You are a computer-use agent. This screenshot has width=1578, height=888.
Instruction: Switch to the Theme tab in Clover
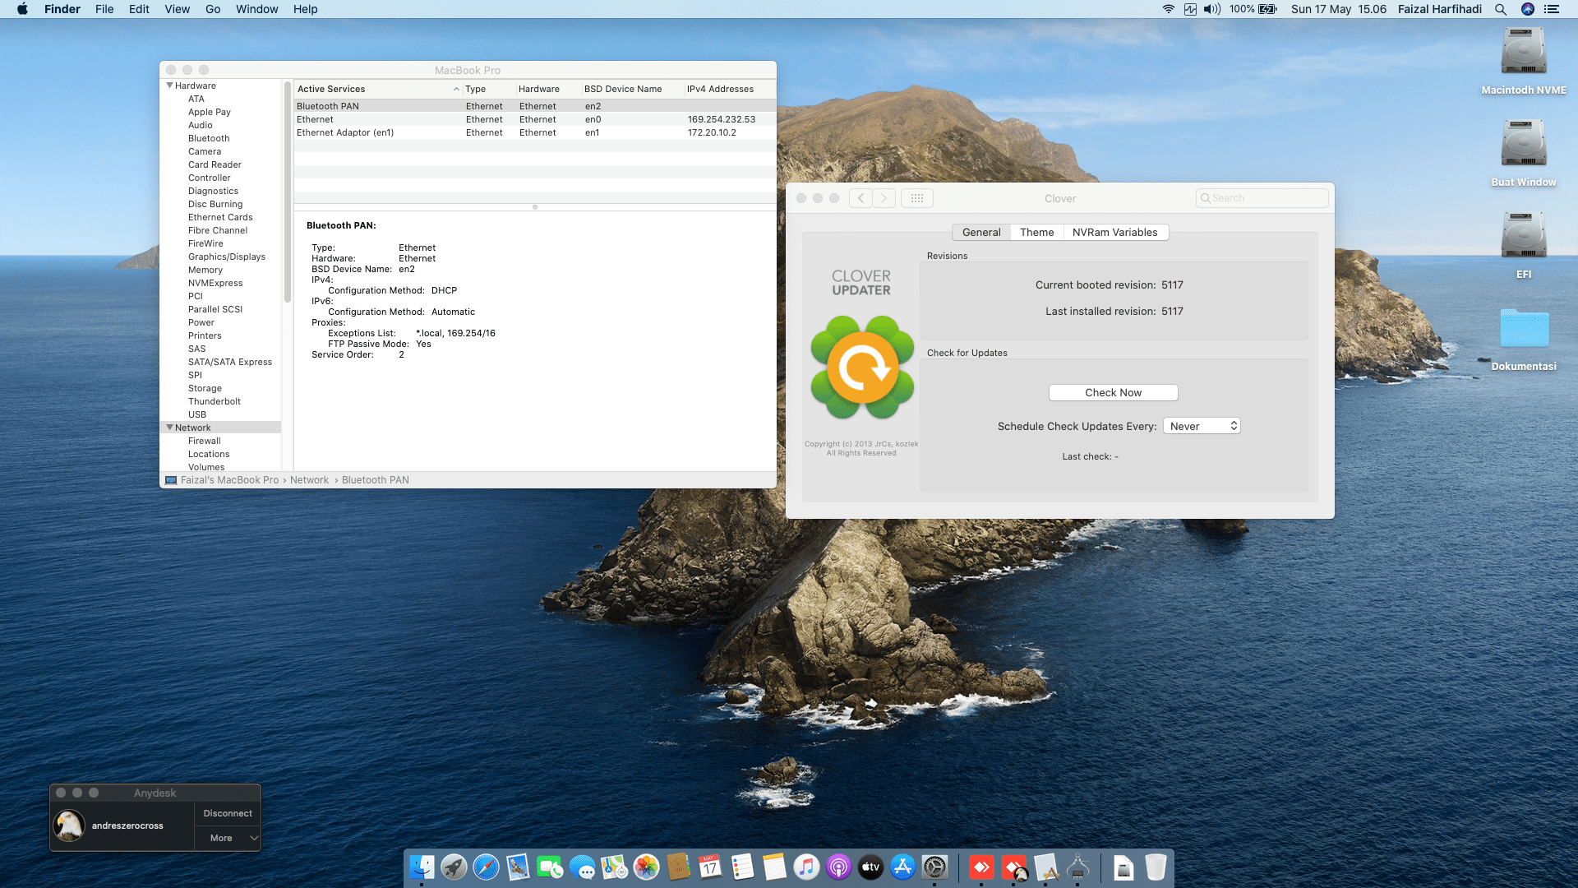point(1036,233)
